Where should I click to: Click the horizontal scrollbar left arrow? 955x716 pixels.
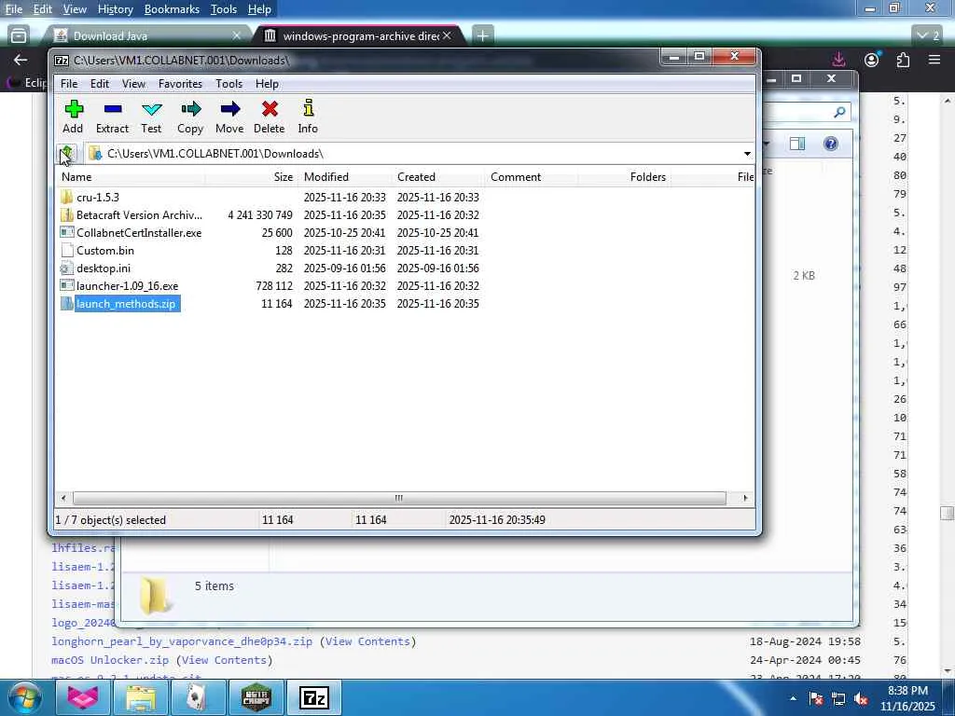click(63, 498)
